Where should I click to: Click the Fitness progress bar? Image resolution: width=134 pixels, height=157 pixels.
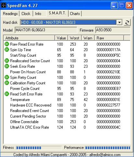pos(39,148)
